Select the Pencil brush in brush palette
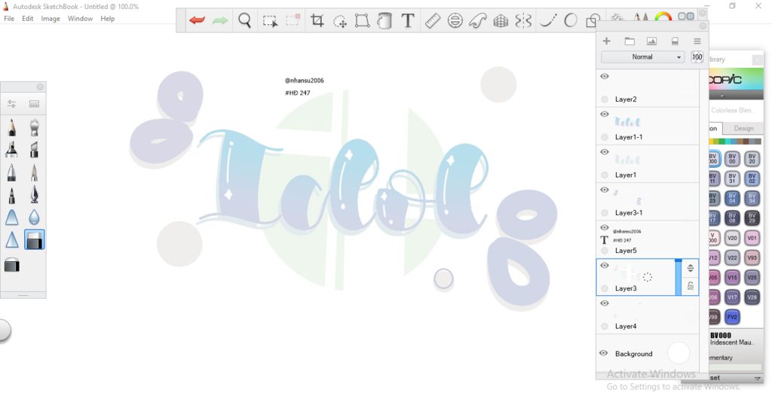This screenshot has width=772, height=411. [12, 128]
